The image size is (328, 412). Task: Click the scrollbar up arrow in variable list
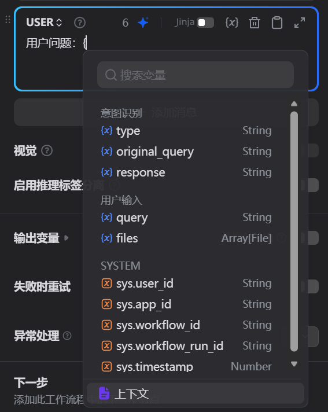tap(294, 104)
